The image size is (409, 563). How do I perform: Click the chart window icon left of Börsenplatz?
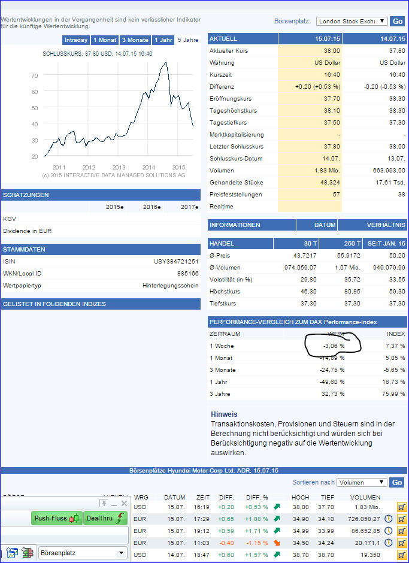coord(13,553)
